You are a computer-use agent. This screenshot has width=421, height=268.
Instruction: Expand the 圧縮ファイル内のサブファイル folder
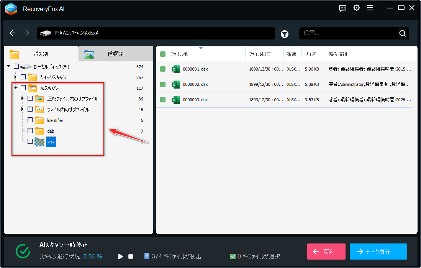click(23, 99)
